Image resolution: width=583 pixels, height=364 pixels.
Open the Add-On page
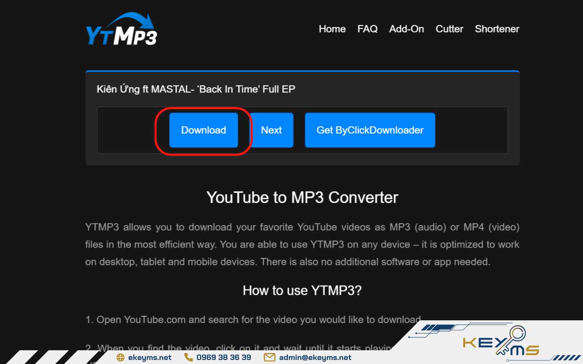406,29
